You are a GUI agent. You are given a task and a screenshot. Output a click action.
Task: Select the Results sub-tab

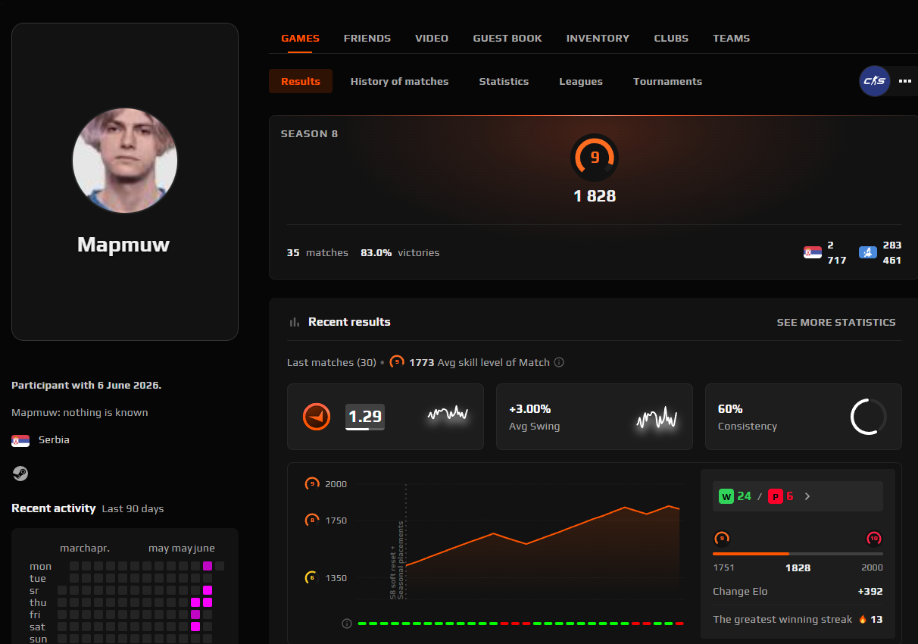pyautogui.click(x=301, y=81)
